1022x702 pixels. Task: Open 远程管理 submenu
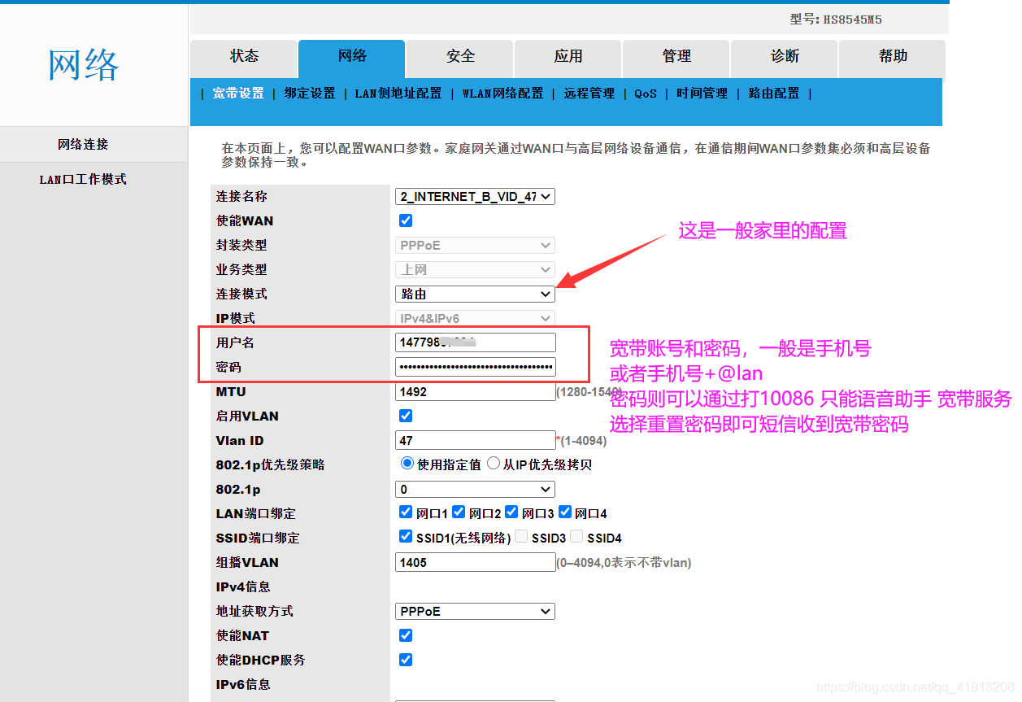coord(589,94)
